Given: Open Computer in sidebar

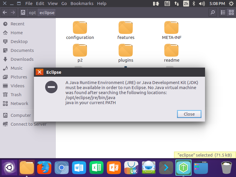Looking at the screenshot, I should click(x=17, y=115).
